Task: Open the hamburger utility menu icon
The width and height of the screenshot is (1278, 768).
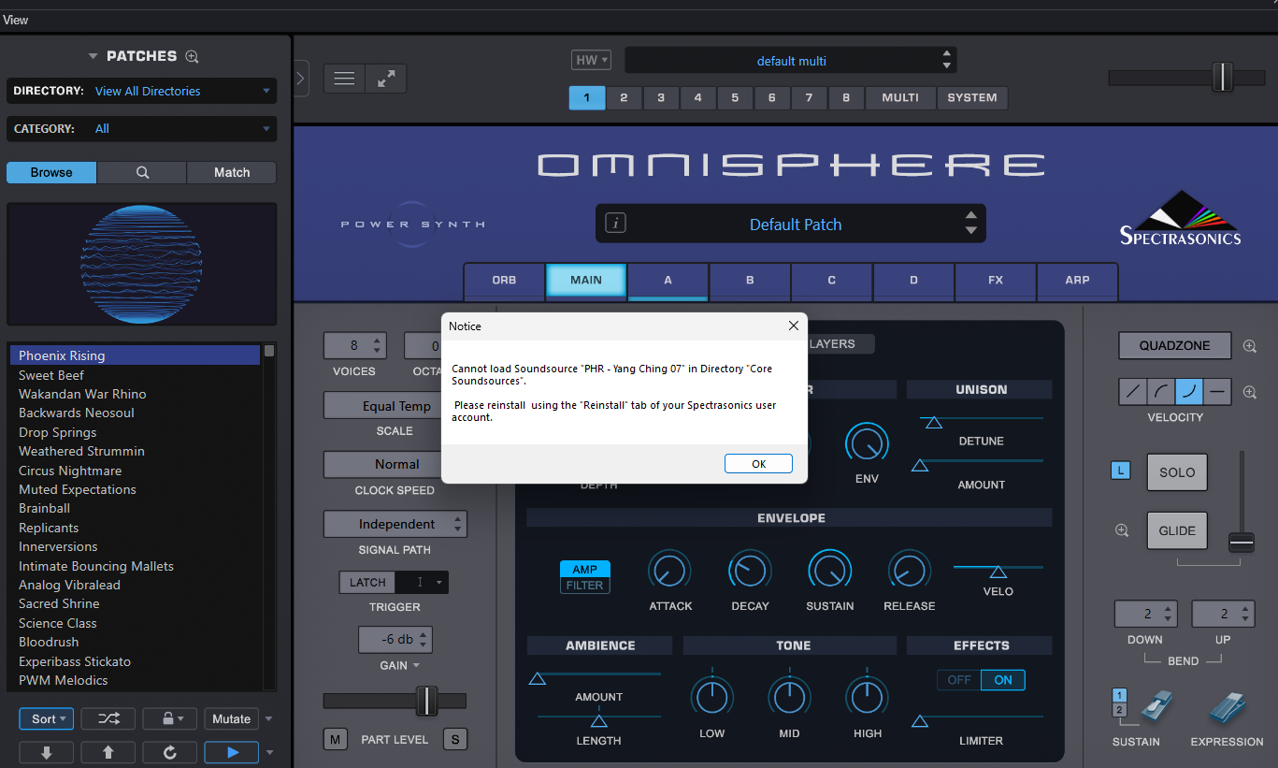Action: coord(344,79)
